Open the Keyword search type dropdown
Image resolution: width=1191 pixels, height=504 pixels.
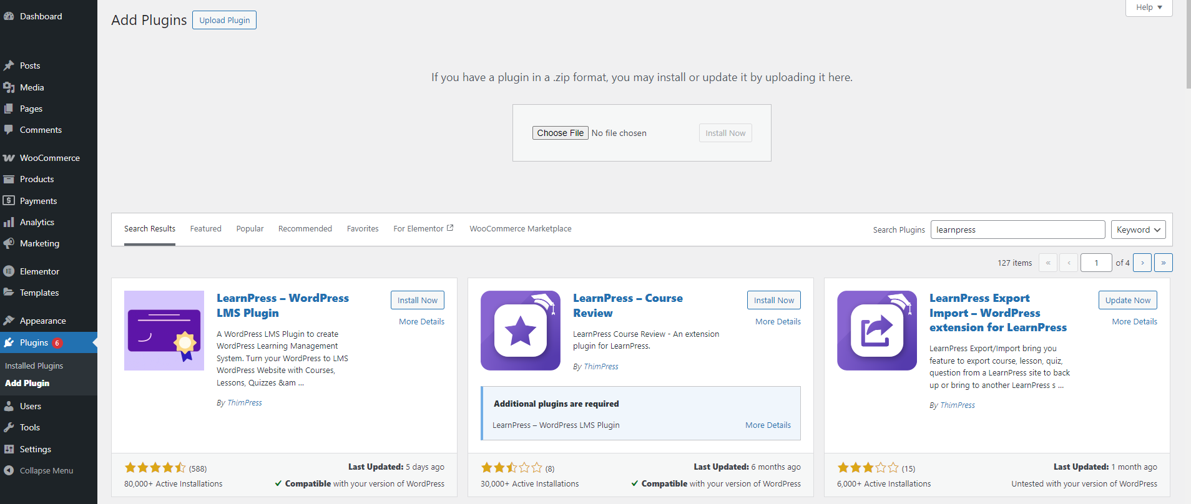[x=1138, y=230]
